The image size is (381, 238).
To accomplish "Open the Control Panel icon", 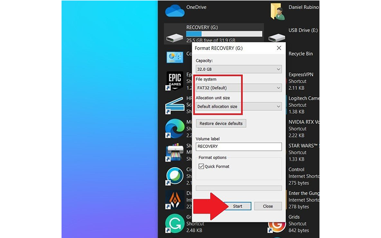I will [175, 57].
